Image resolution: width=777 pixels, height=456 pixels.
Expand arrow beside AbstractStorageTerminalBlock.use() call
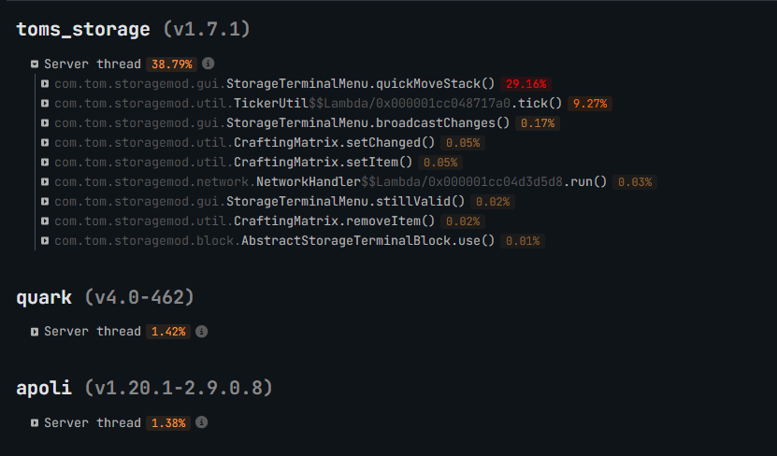45,241
